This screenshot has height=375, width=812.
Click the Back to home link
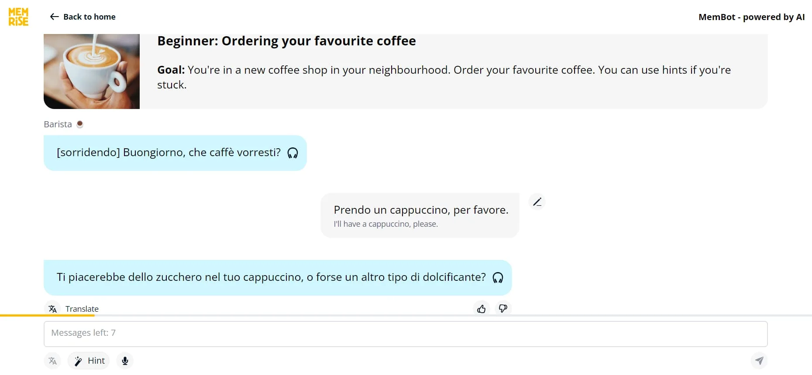point(89,17)
